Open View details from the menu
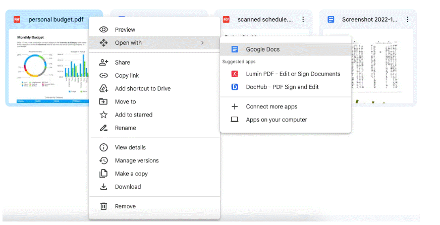Image resolution: width=440 pixels, height=225 pixels. (x=154, y=147)
